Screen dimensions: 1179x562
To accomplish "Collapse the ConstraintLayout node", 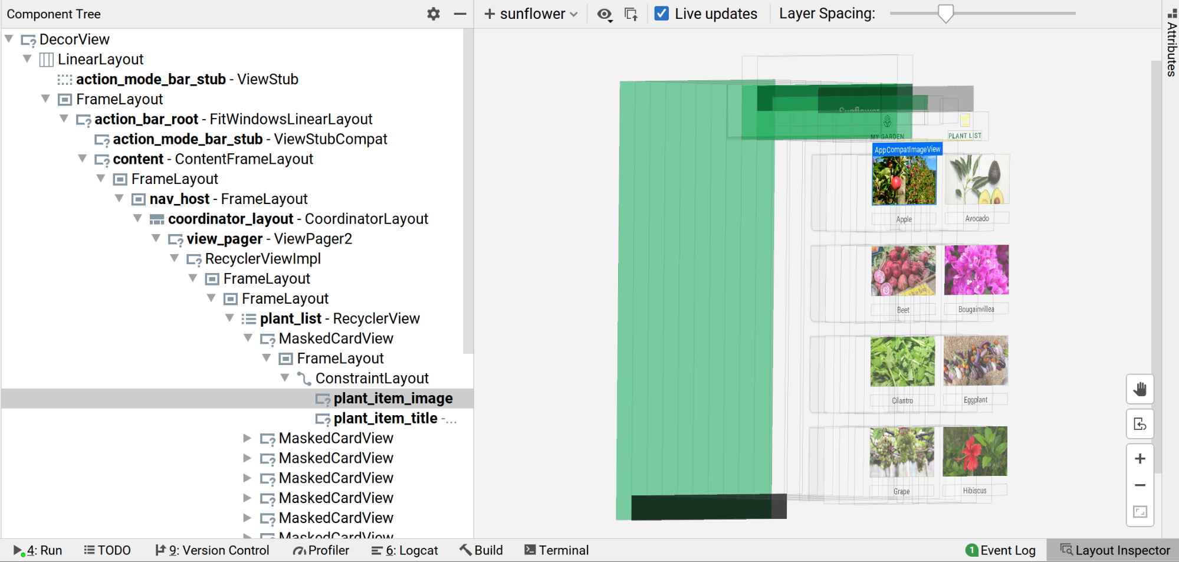I will [285, 378].
